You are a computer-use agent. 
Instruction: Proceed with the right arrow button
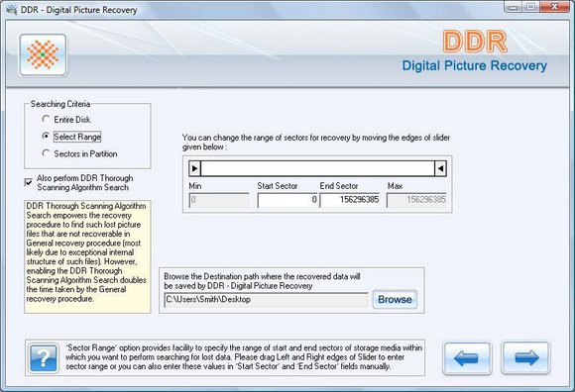coord(525,358)
